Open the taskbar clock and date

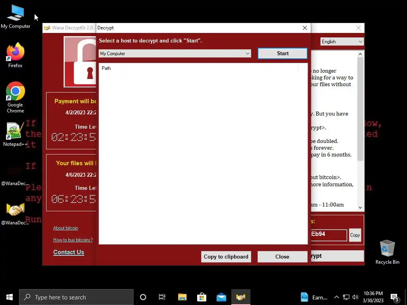373,297
